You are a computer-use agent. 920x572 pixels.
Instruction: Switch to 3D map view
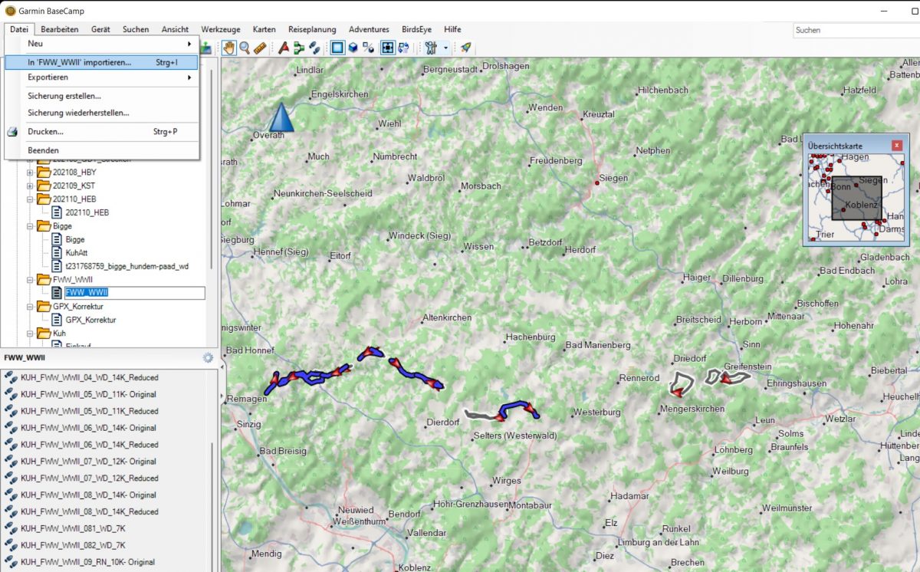tap(353, 48)
